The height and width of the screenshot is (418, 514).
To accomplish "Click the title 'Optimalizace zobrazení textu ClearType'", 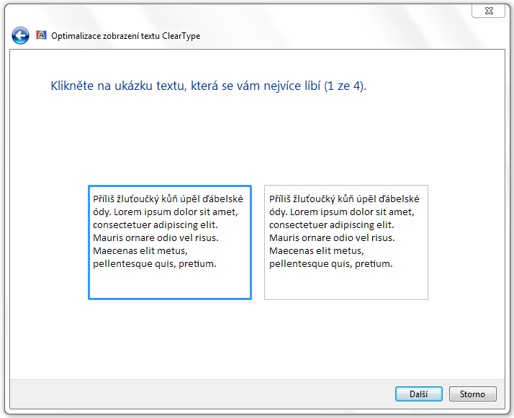I will tap(125, 36).
